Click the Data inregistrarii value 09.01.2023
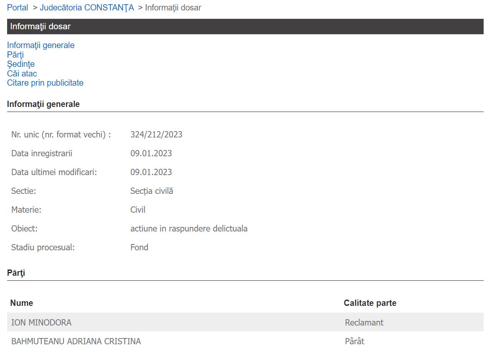492x356 pixels. pos(151,153)
